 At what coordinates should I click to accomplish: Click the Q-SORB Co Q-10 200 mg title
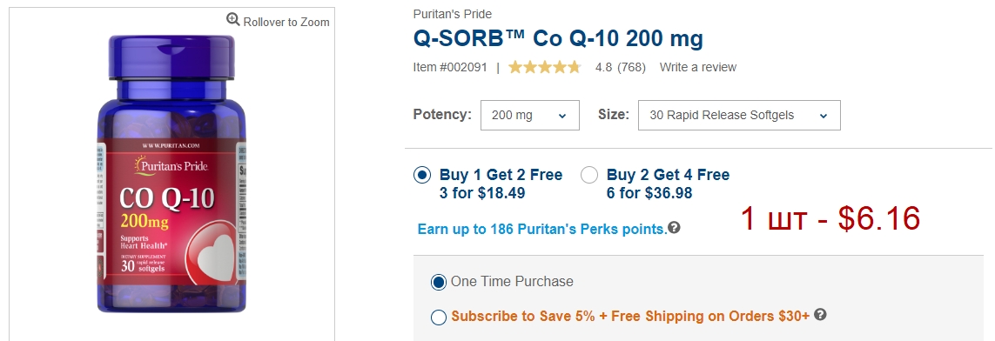tap(558, 38)
